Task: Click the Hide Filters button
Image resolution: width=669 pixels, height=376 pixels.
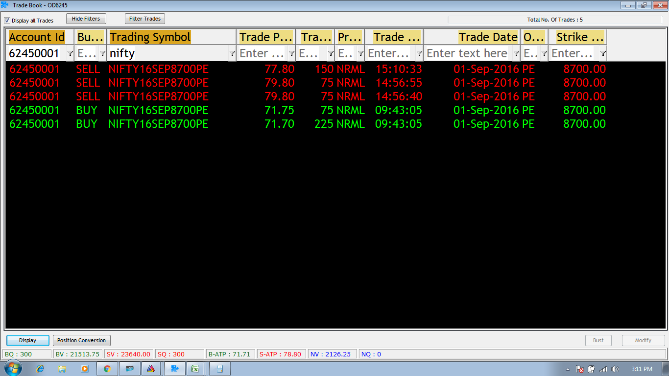Action: tap(86, 19)
